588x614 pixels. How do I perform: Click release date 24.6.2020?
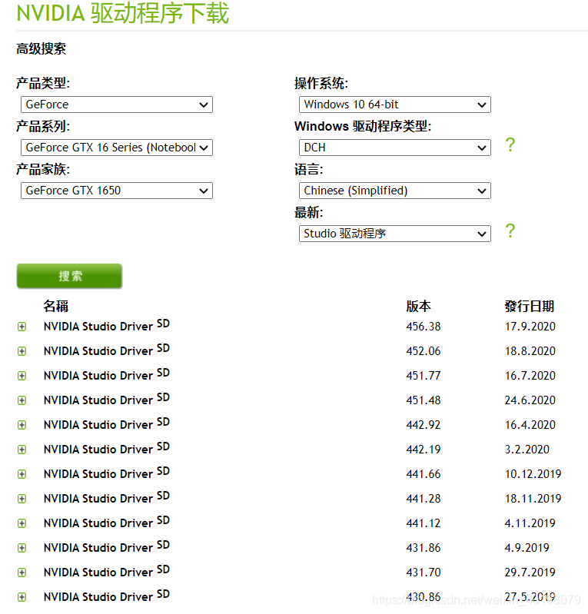pos(530,400)
